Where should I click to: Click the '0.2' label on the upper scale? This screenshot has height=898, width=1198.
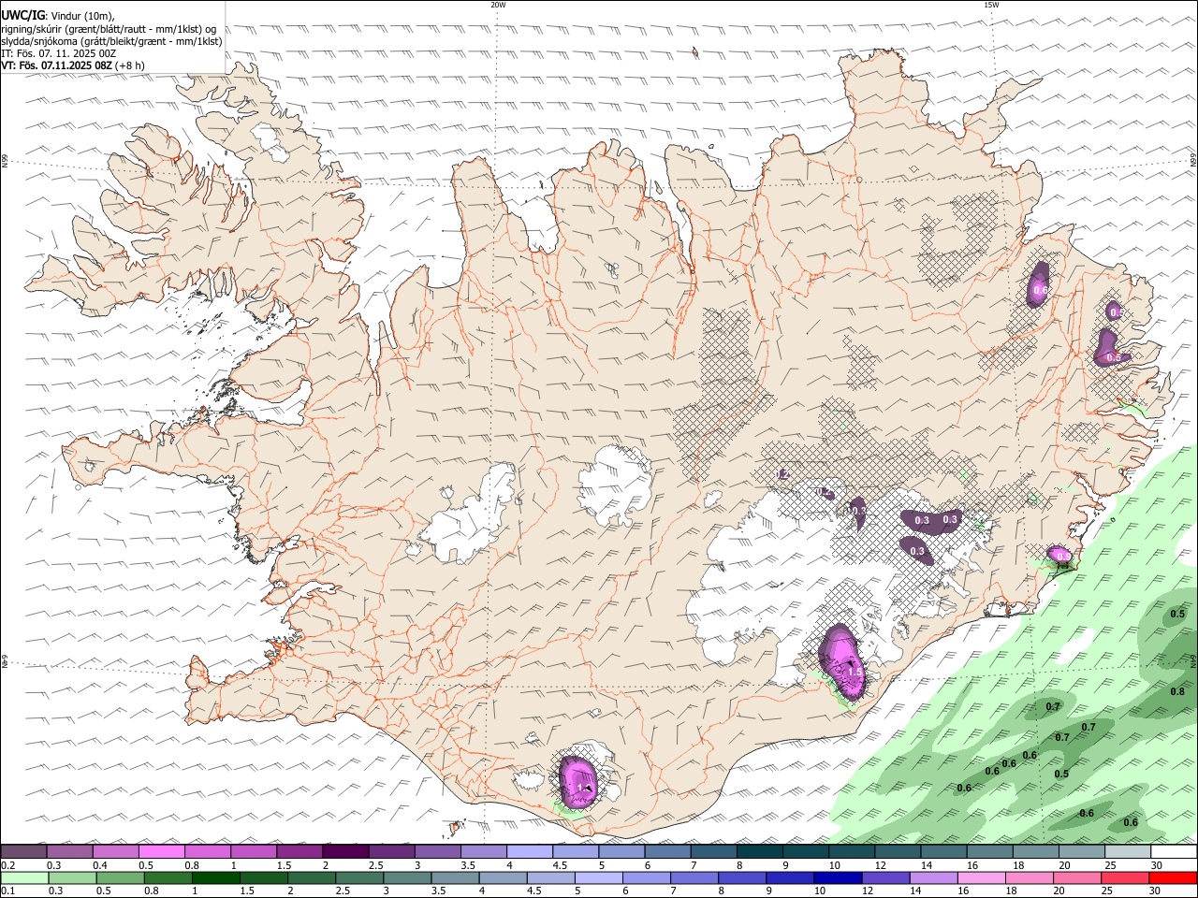7,865
